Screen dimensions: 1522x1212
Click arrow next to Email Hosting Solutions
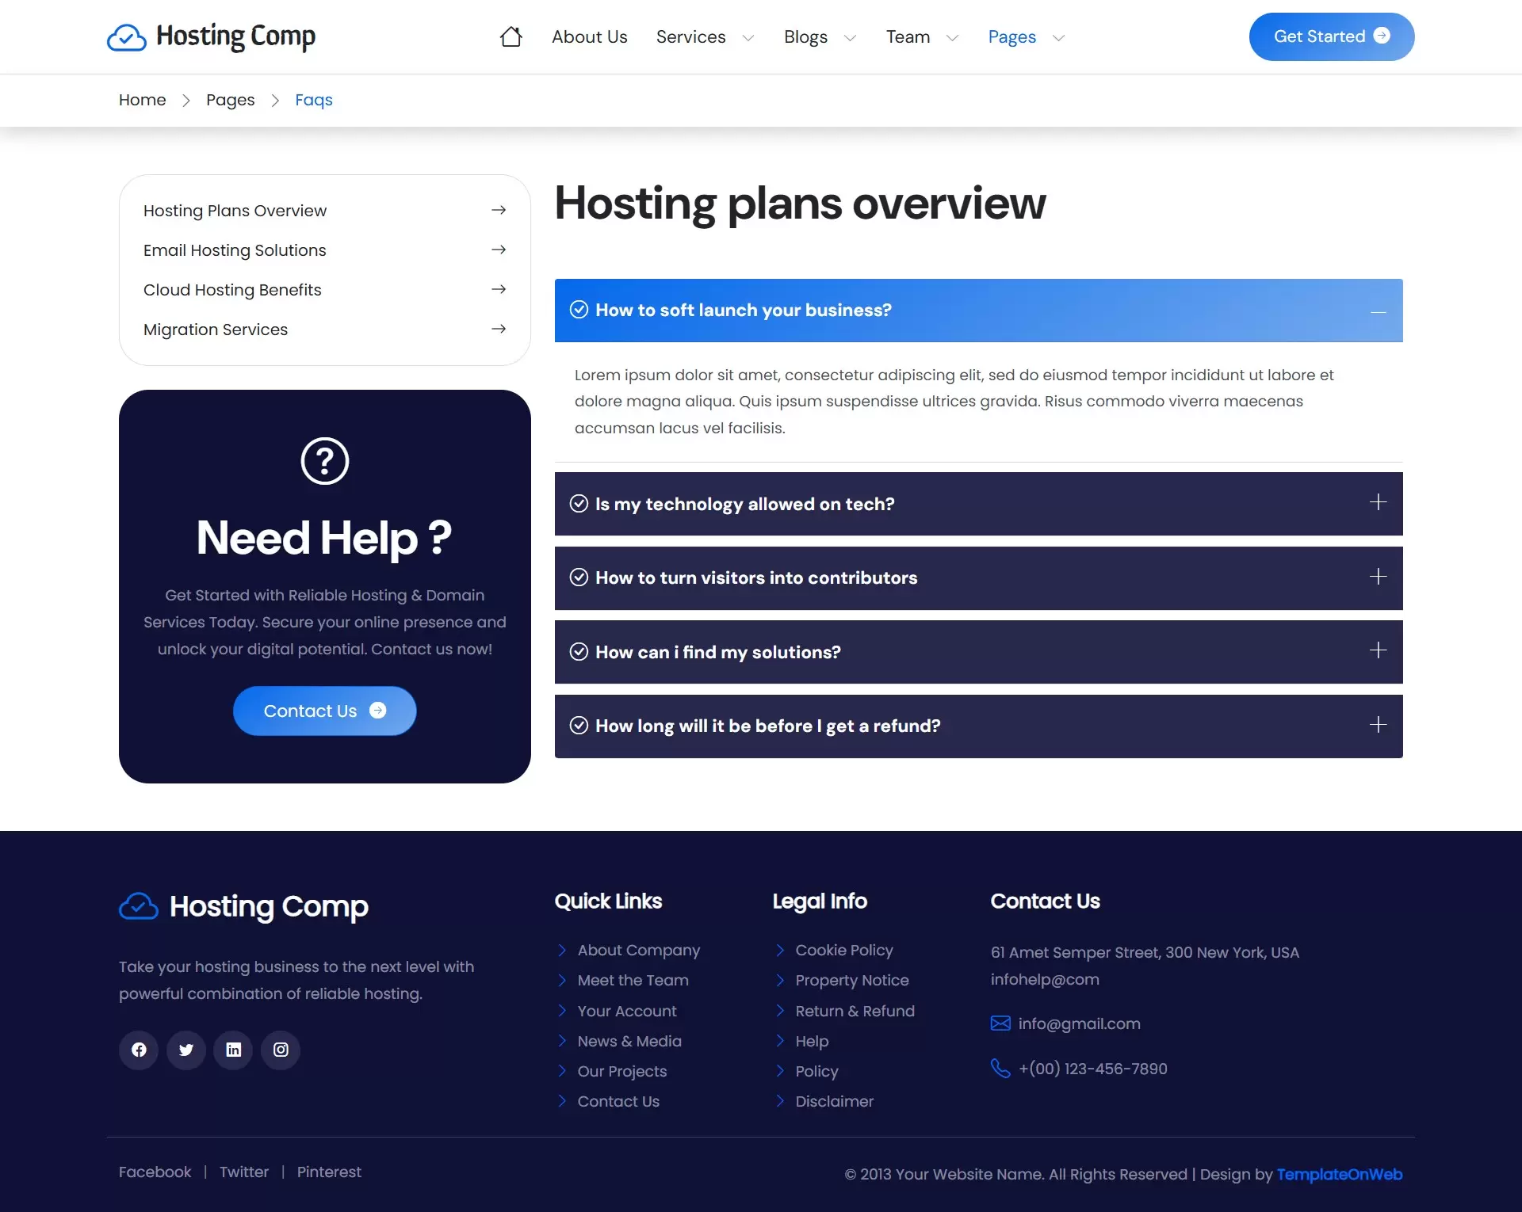coord(499,250)
